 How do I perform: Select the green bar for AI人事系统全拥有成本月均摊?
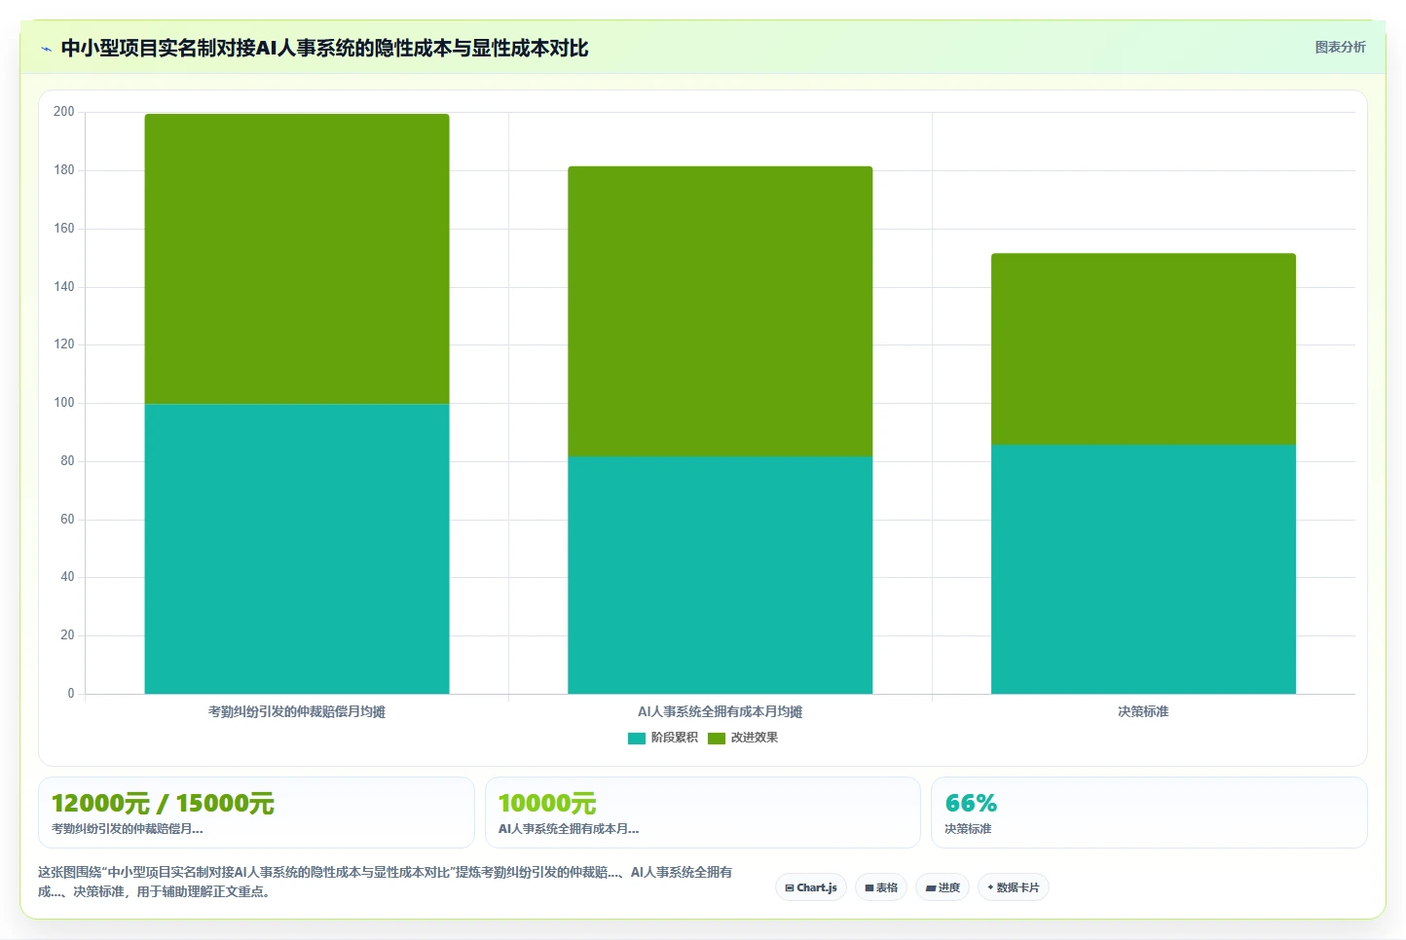pos(721,311)
